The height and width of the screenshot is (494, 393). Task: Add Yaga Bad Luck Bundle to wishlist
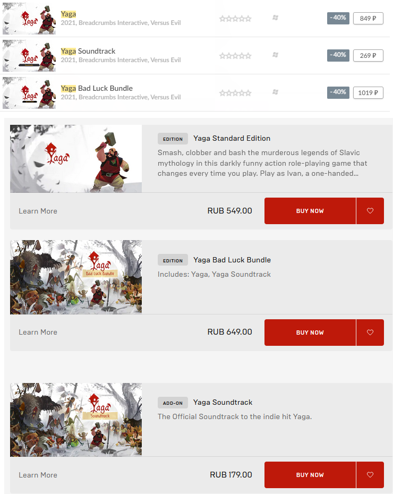point(370,333)
